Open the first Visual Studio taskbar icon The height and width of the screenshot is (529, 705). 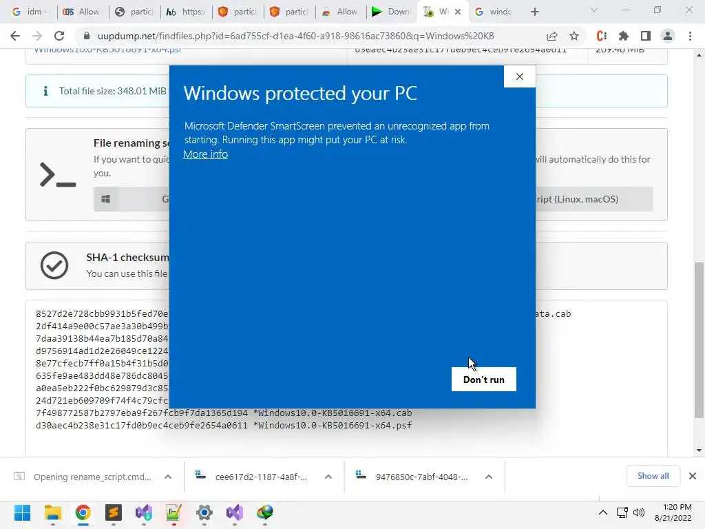pyautogui.click(x=143, y=512)
